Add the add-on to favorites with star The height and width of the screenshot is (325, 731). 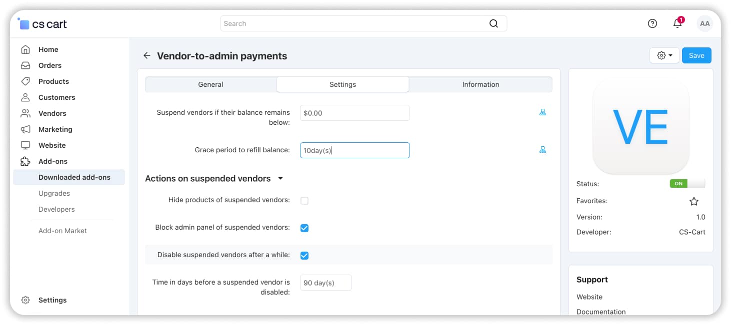pos(694,201)
